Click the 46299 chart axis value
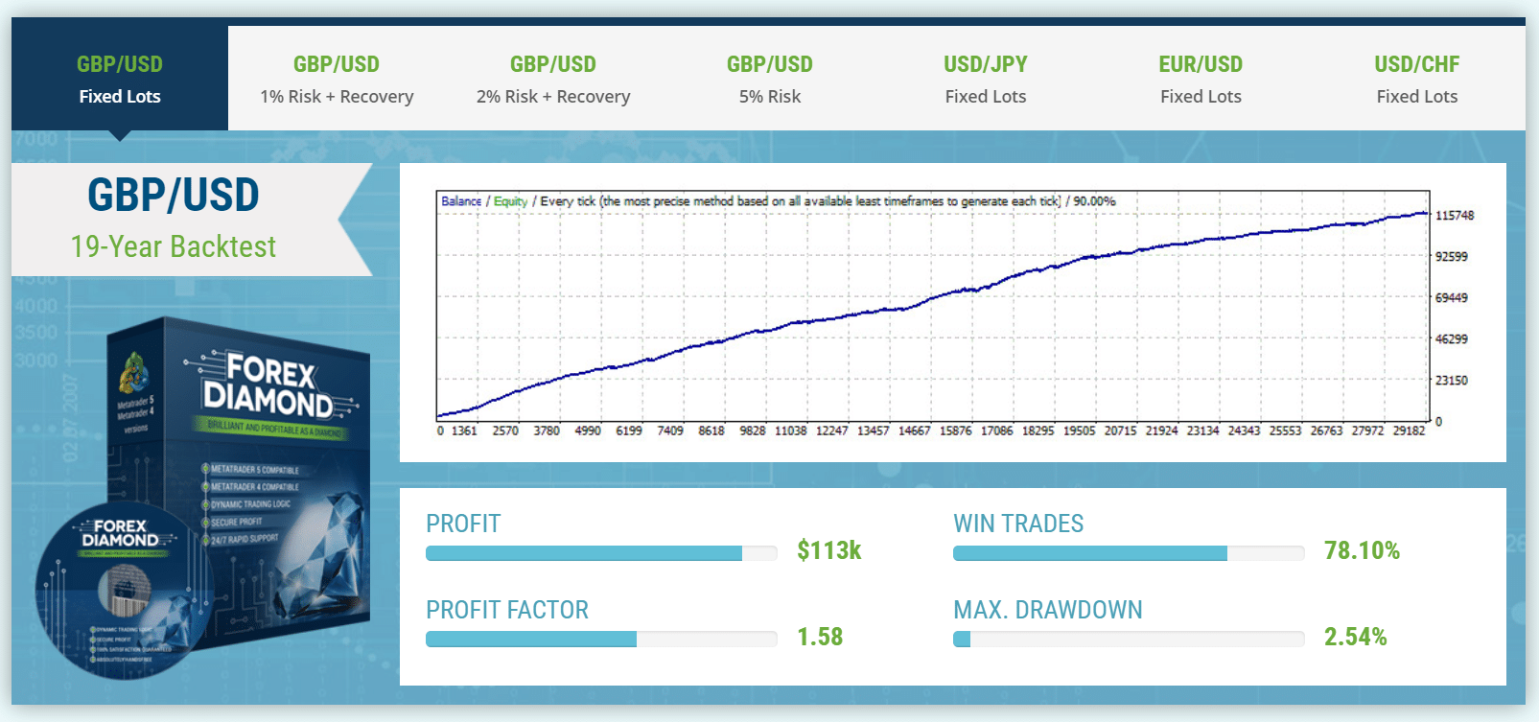1539x722 pixels. click(x=1452, y=338)
